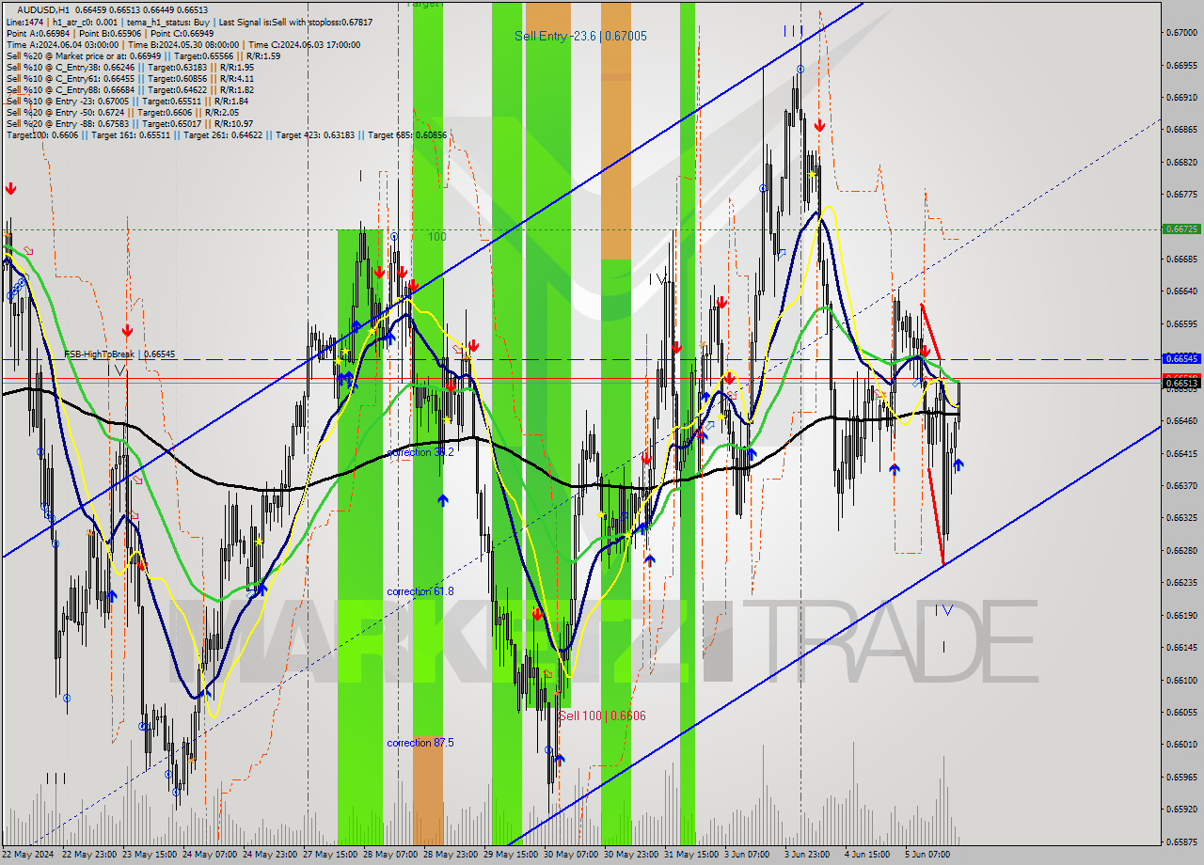Click the '30 May 07:00' time label
Screen dimensions: 1204x865
click(572, 855)
